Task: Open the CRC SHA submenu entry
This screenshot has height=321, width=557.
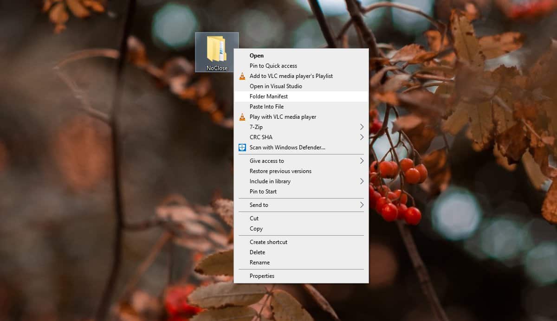Action: (x=301, y=137)
